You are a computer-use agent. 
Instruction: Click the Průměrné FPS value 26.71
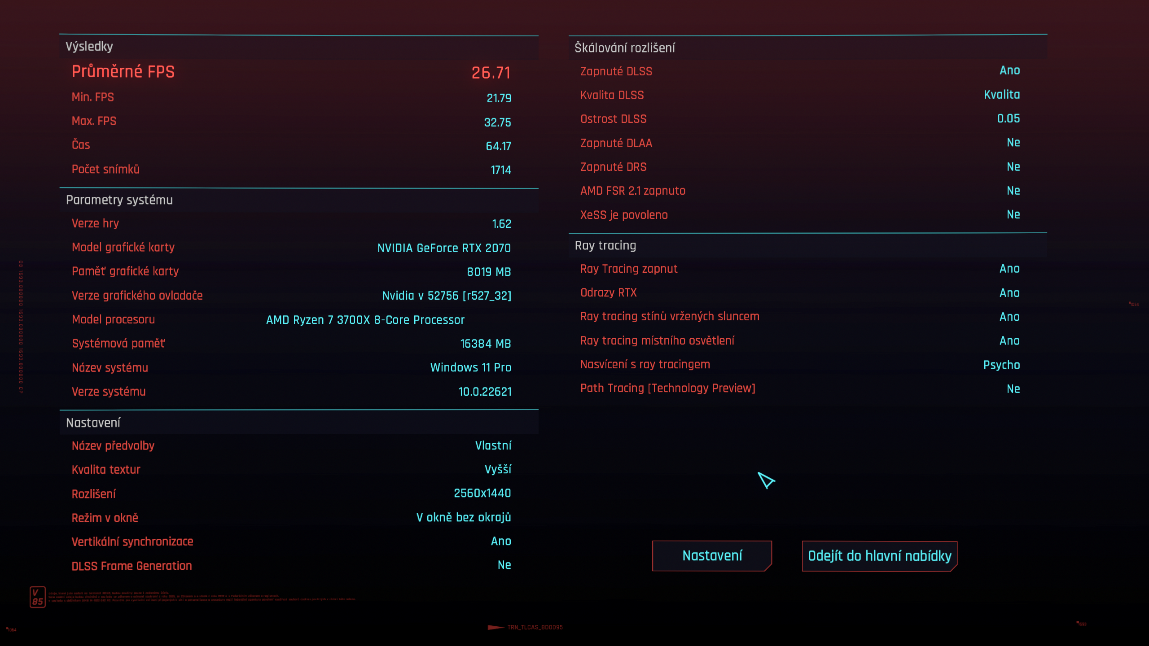491,73
